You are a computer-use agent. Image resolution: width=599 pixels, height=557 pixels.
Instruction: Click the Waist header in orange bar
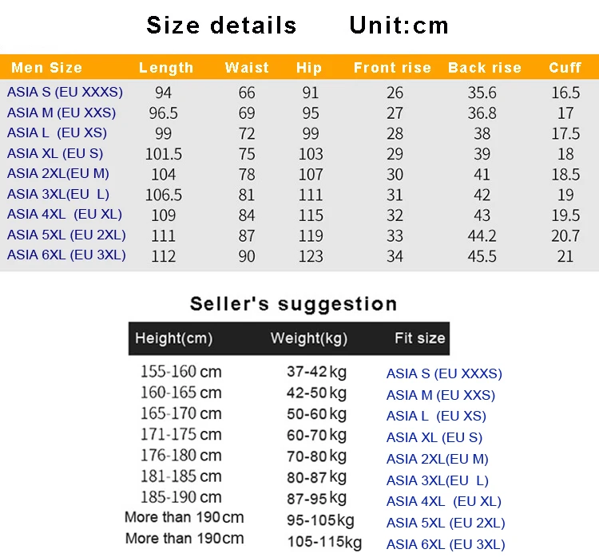point(247,68)
